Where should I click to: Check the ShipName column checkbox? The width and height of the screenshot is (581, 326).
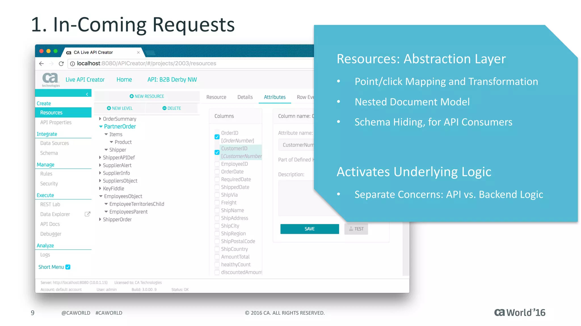(217, 210)
